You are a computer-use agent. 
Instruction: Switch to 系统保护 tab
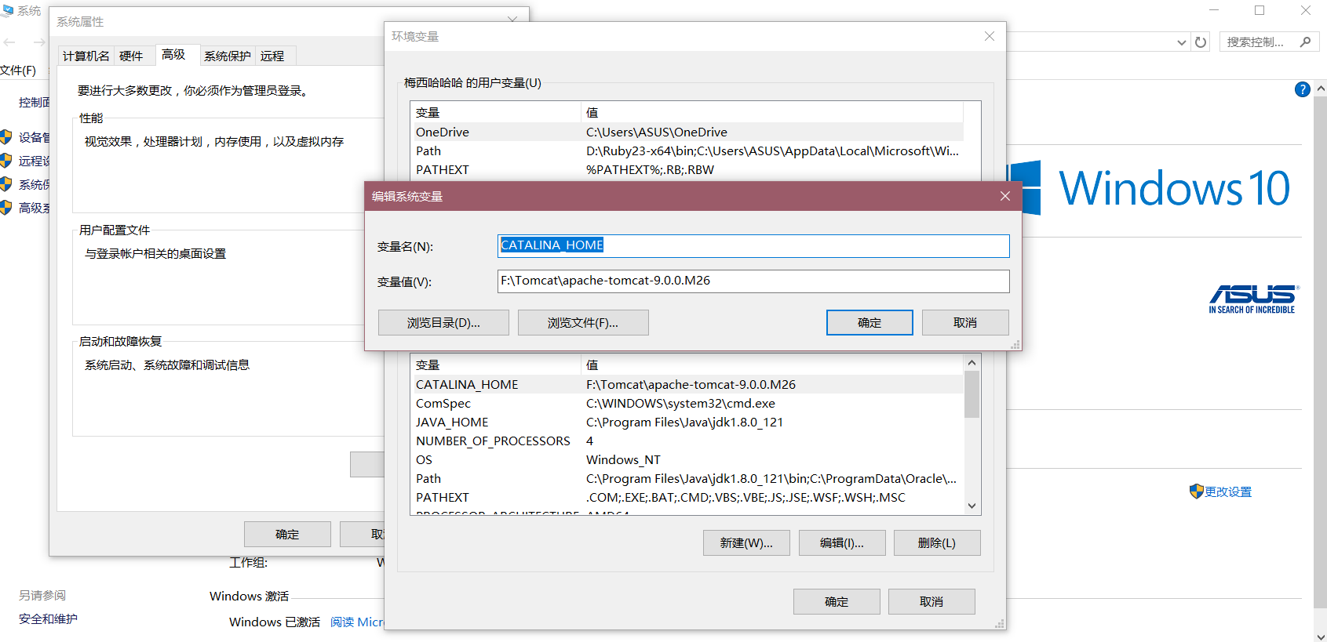tap(228, 56)
